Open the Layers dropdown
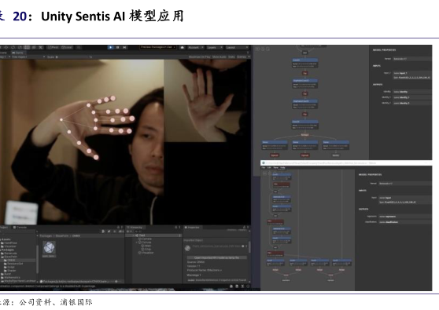The width and height of the screenshot is (439, 310). (x=214, y=47)
